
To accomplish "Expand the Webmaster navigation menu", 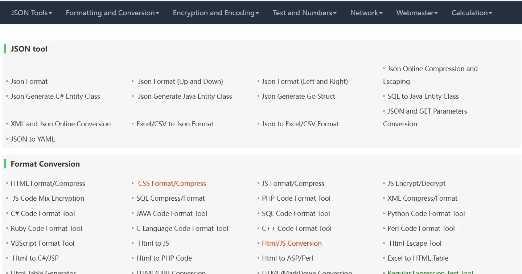I will (x=416, y=13).
